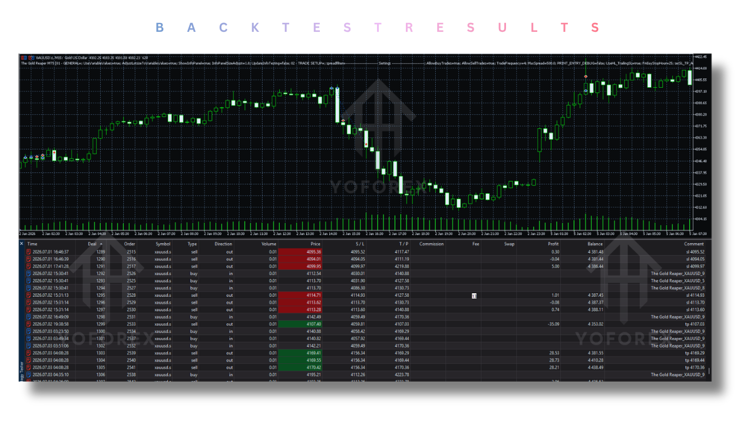Click the Price column header
The height and width of the screenshot is (424, 754).
[x=316, y=244]
